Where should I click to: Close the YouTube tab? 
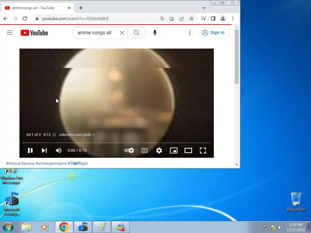(69, 8)
